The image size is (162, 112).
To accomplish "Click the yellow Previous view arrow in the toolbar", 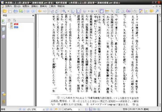I will pyautogui.click(x=40, y=11).
